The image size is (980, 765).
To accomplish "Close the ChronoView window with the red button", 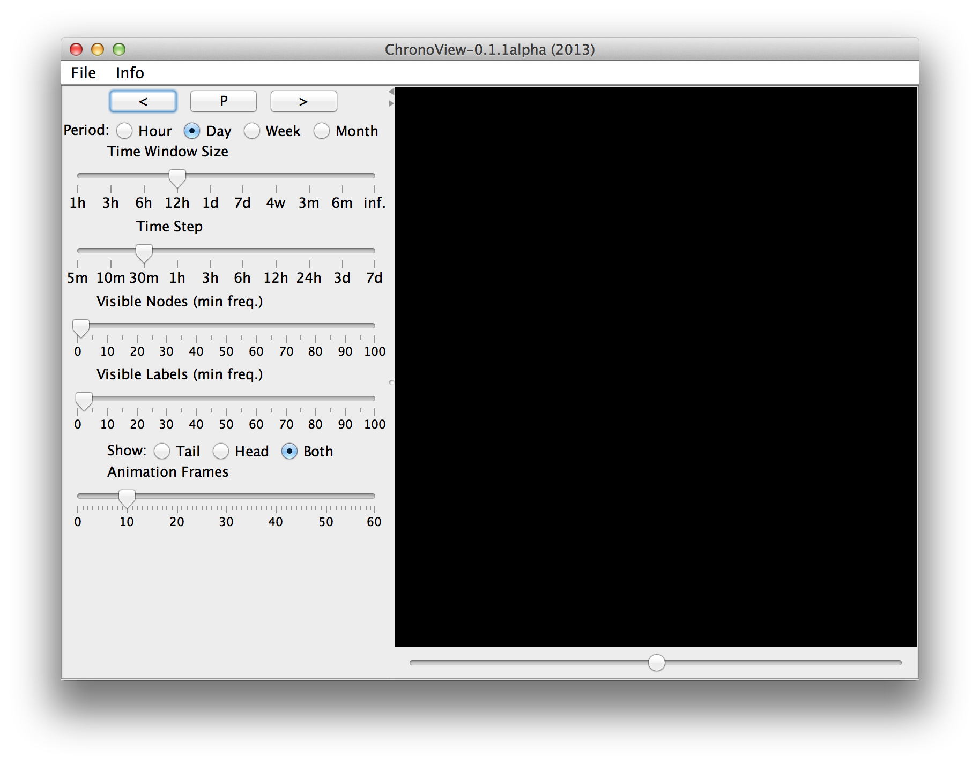I will pos(76,49).
